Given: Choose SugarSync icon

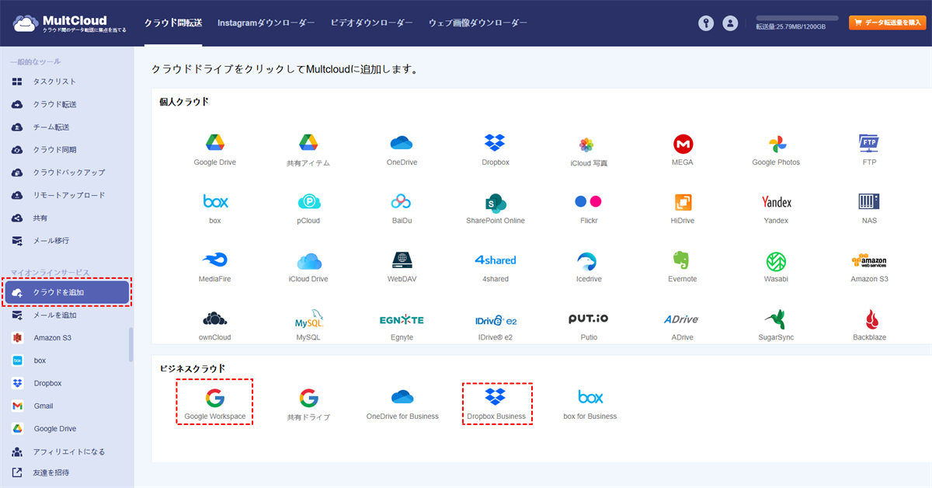Looking at the screenshot, I should 774,319.
